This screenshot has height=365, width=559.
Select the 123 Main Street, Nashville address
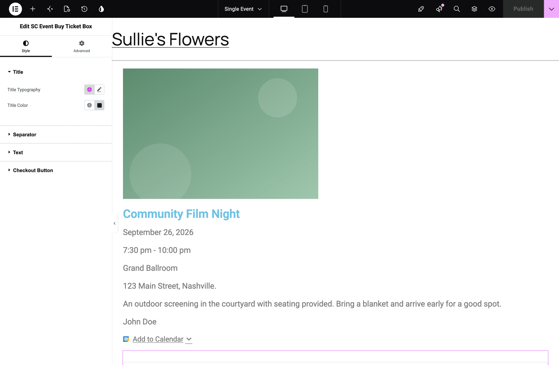(x=169, y=286)
